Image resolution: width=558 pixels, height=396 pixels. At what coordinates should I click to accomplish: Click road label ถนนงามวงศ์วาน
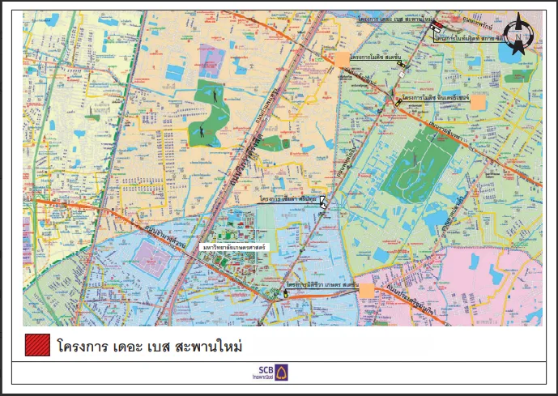coord(164,237)
